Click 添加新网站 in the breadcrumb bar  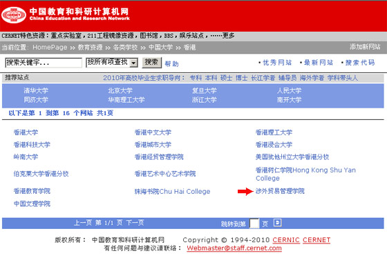[x=365, y=47]
